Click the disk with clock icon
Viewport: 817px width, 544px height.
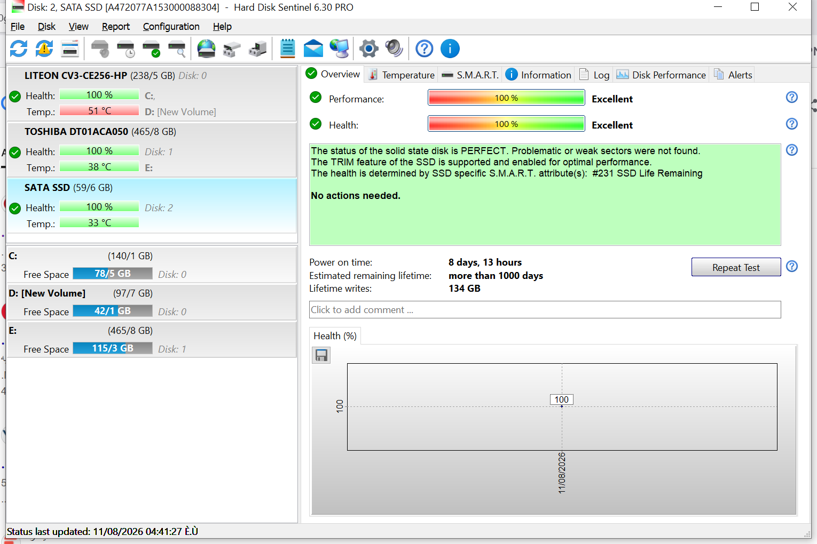tap(125, 49)
